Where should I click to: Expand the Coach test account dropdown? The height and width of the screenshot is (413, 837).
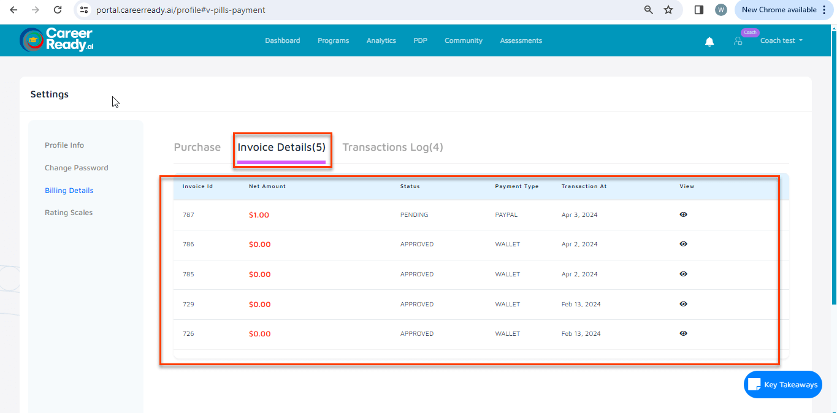[x=781, y=40]
